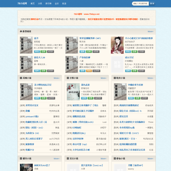The width and height of the screenshot is (171, 171).
Task: Open the 耽美 row 错位关系（校园1v1）h
Action: pos(131,111)
